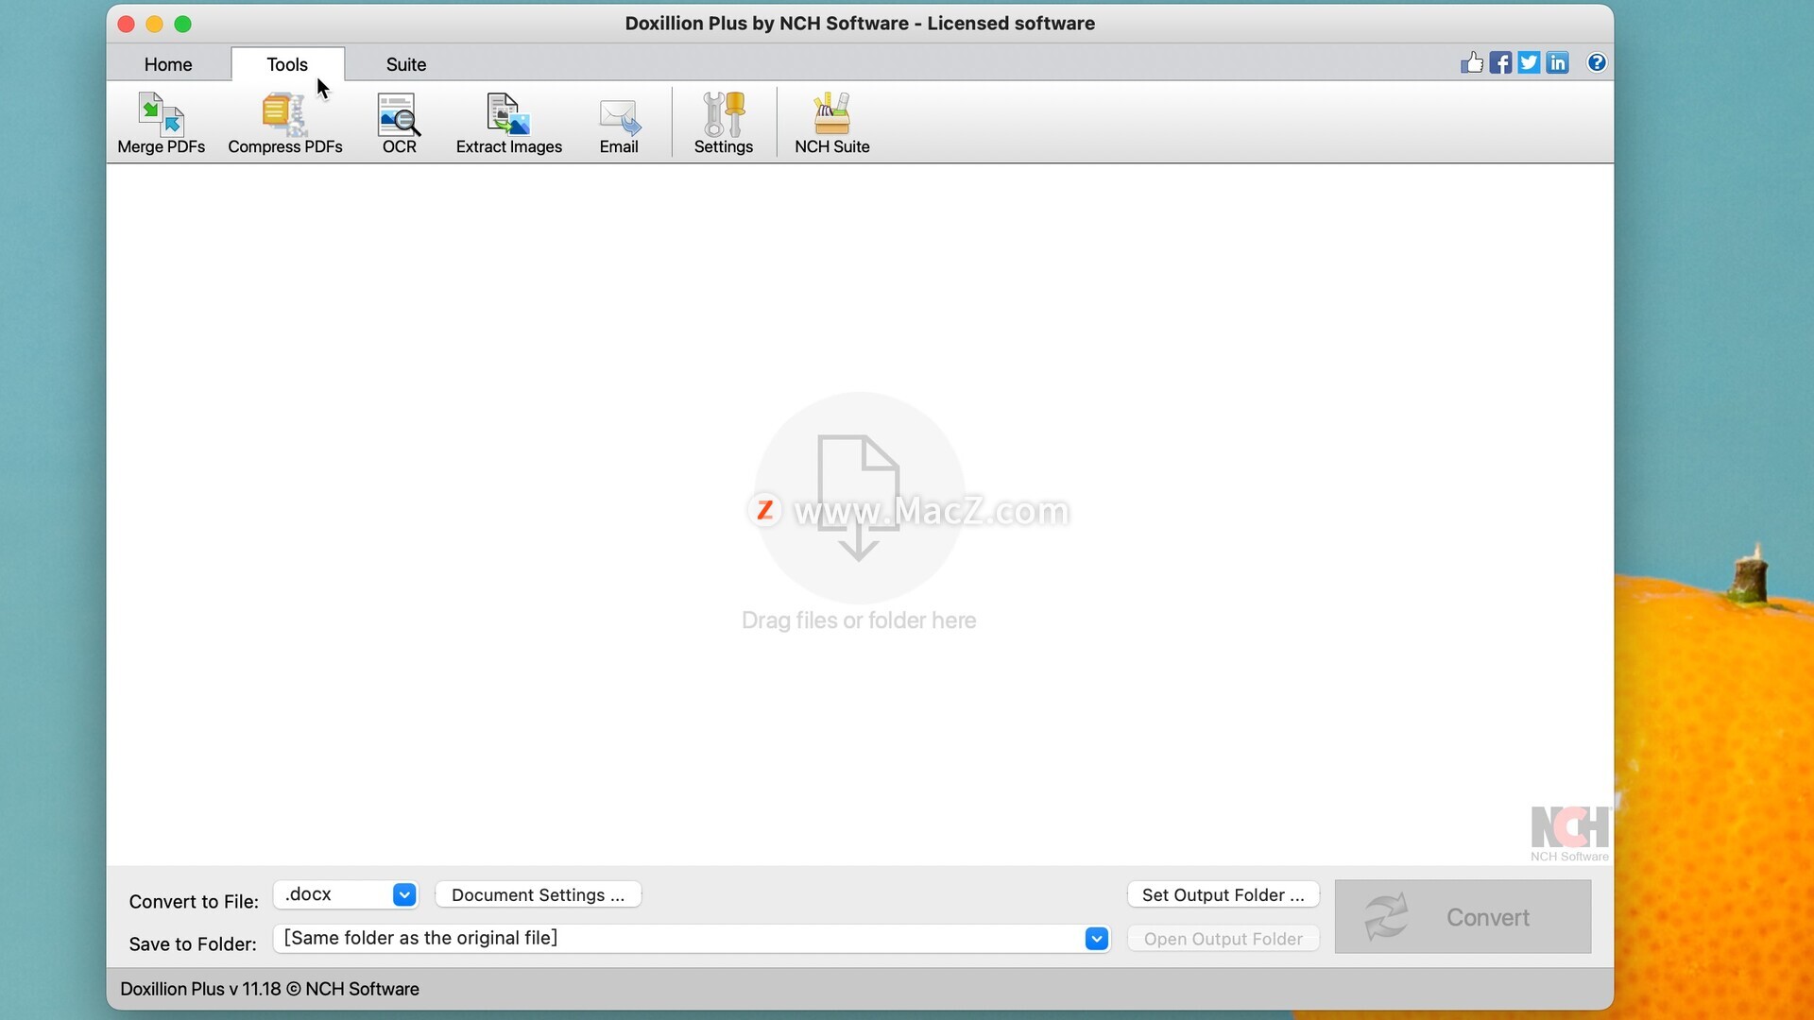Share via the Facebook icon
The width and height of the screenshot is (1814, 1020).
pos(1500,62)
